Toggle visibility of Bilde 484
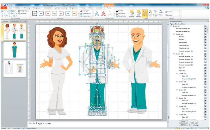The height and width of the screenshot is (130, 210). [206, 37]
